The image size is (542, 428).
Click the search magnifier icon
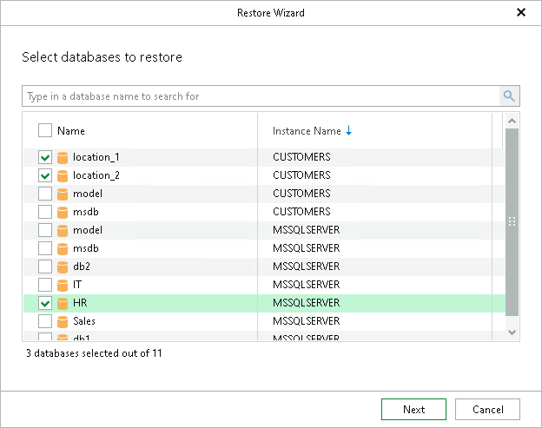pyautogui.click(x=509, y=96)
